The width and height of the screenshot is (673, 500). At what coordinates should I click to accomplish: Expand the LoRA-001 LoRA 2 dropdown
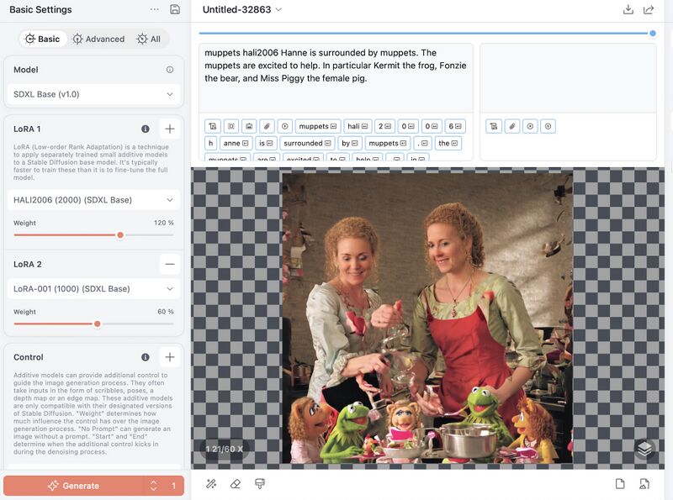93,288
